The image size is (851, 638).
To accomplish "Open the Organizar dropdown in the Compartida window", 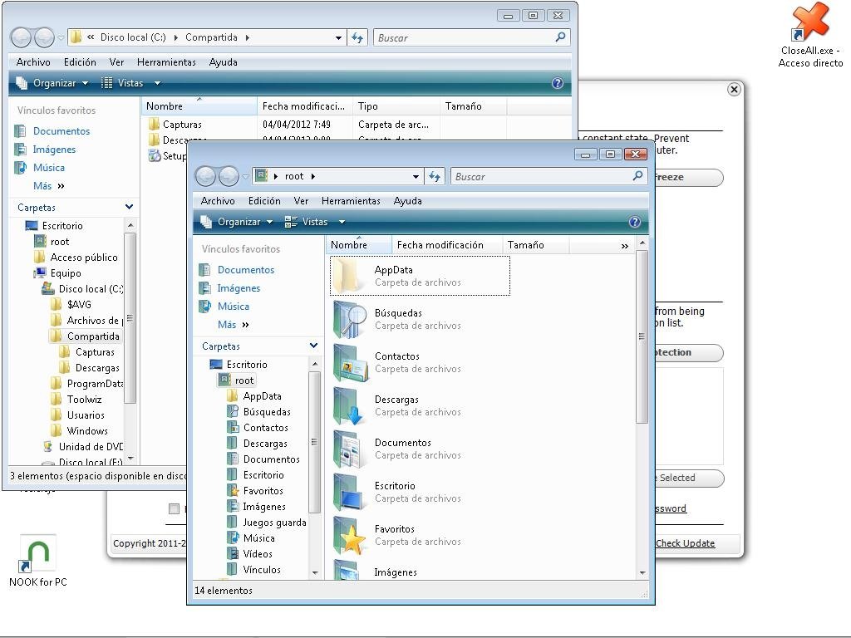I will click(52, 83).
